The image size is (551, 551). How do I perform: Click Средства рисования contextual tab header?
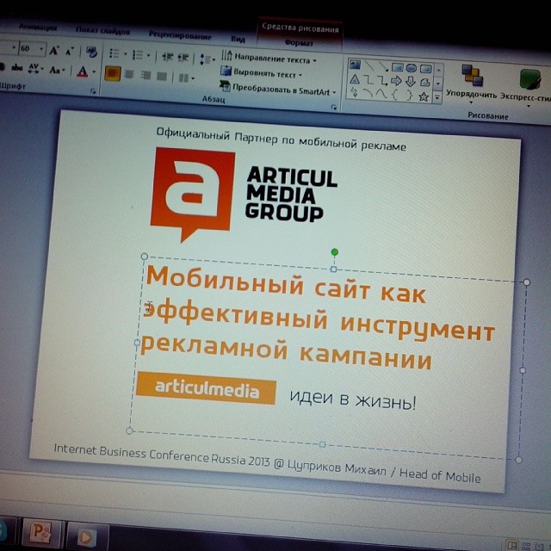tap(300, 28)
